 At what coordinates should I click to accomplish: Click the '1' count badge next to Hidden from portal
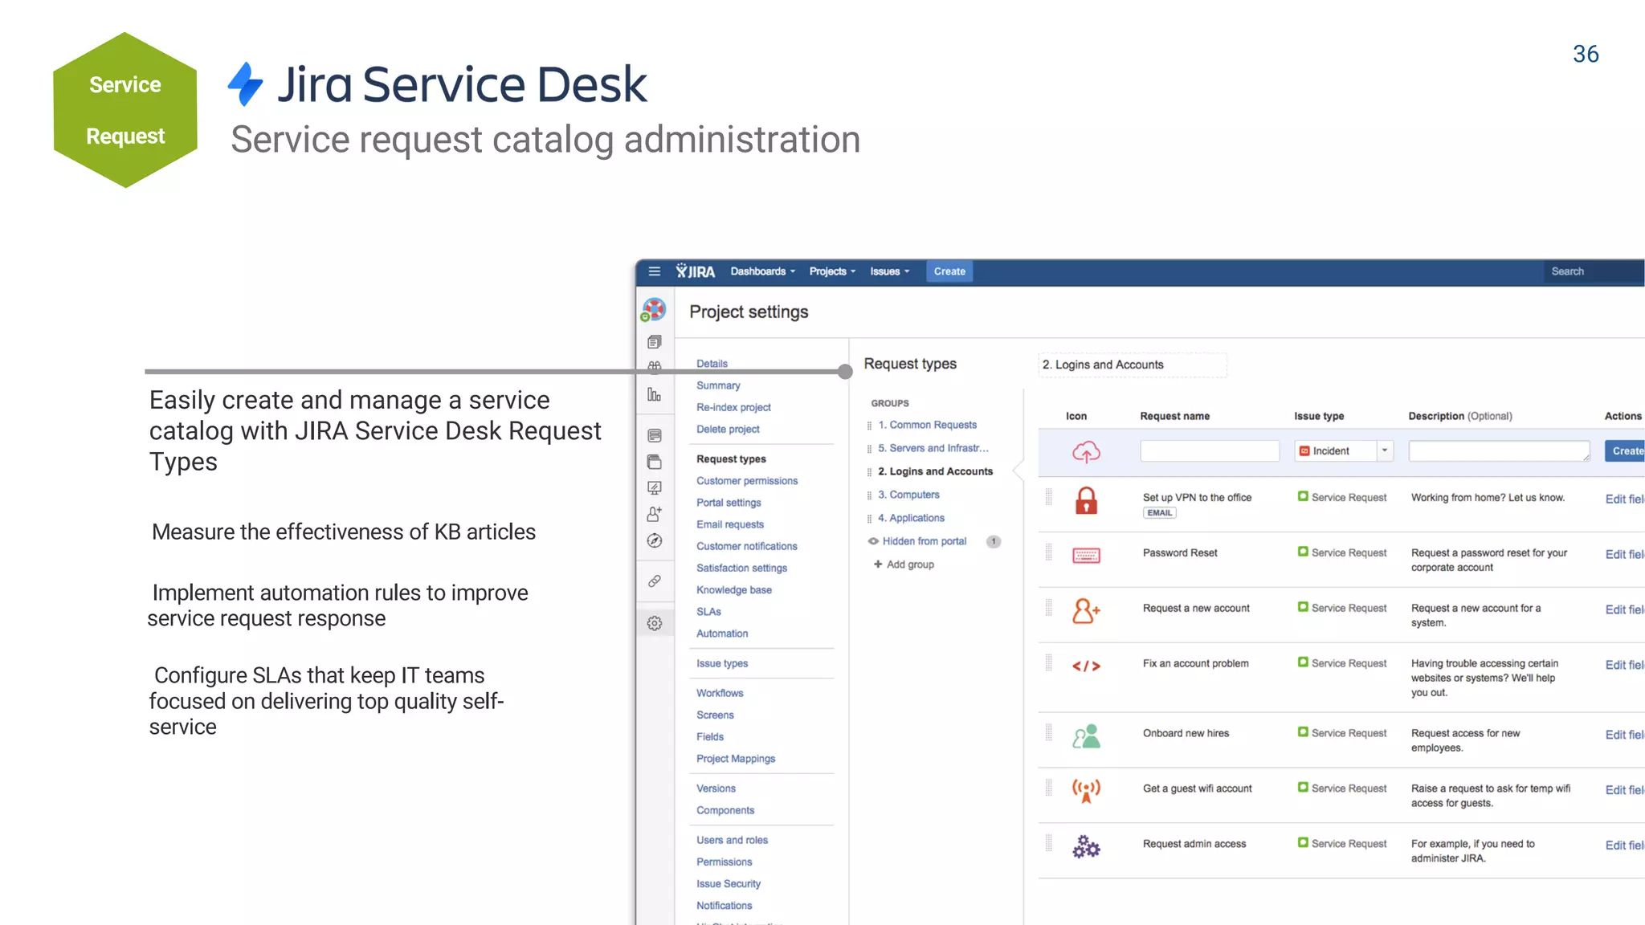(x=994, y=541)
